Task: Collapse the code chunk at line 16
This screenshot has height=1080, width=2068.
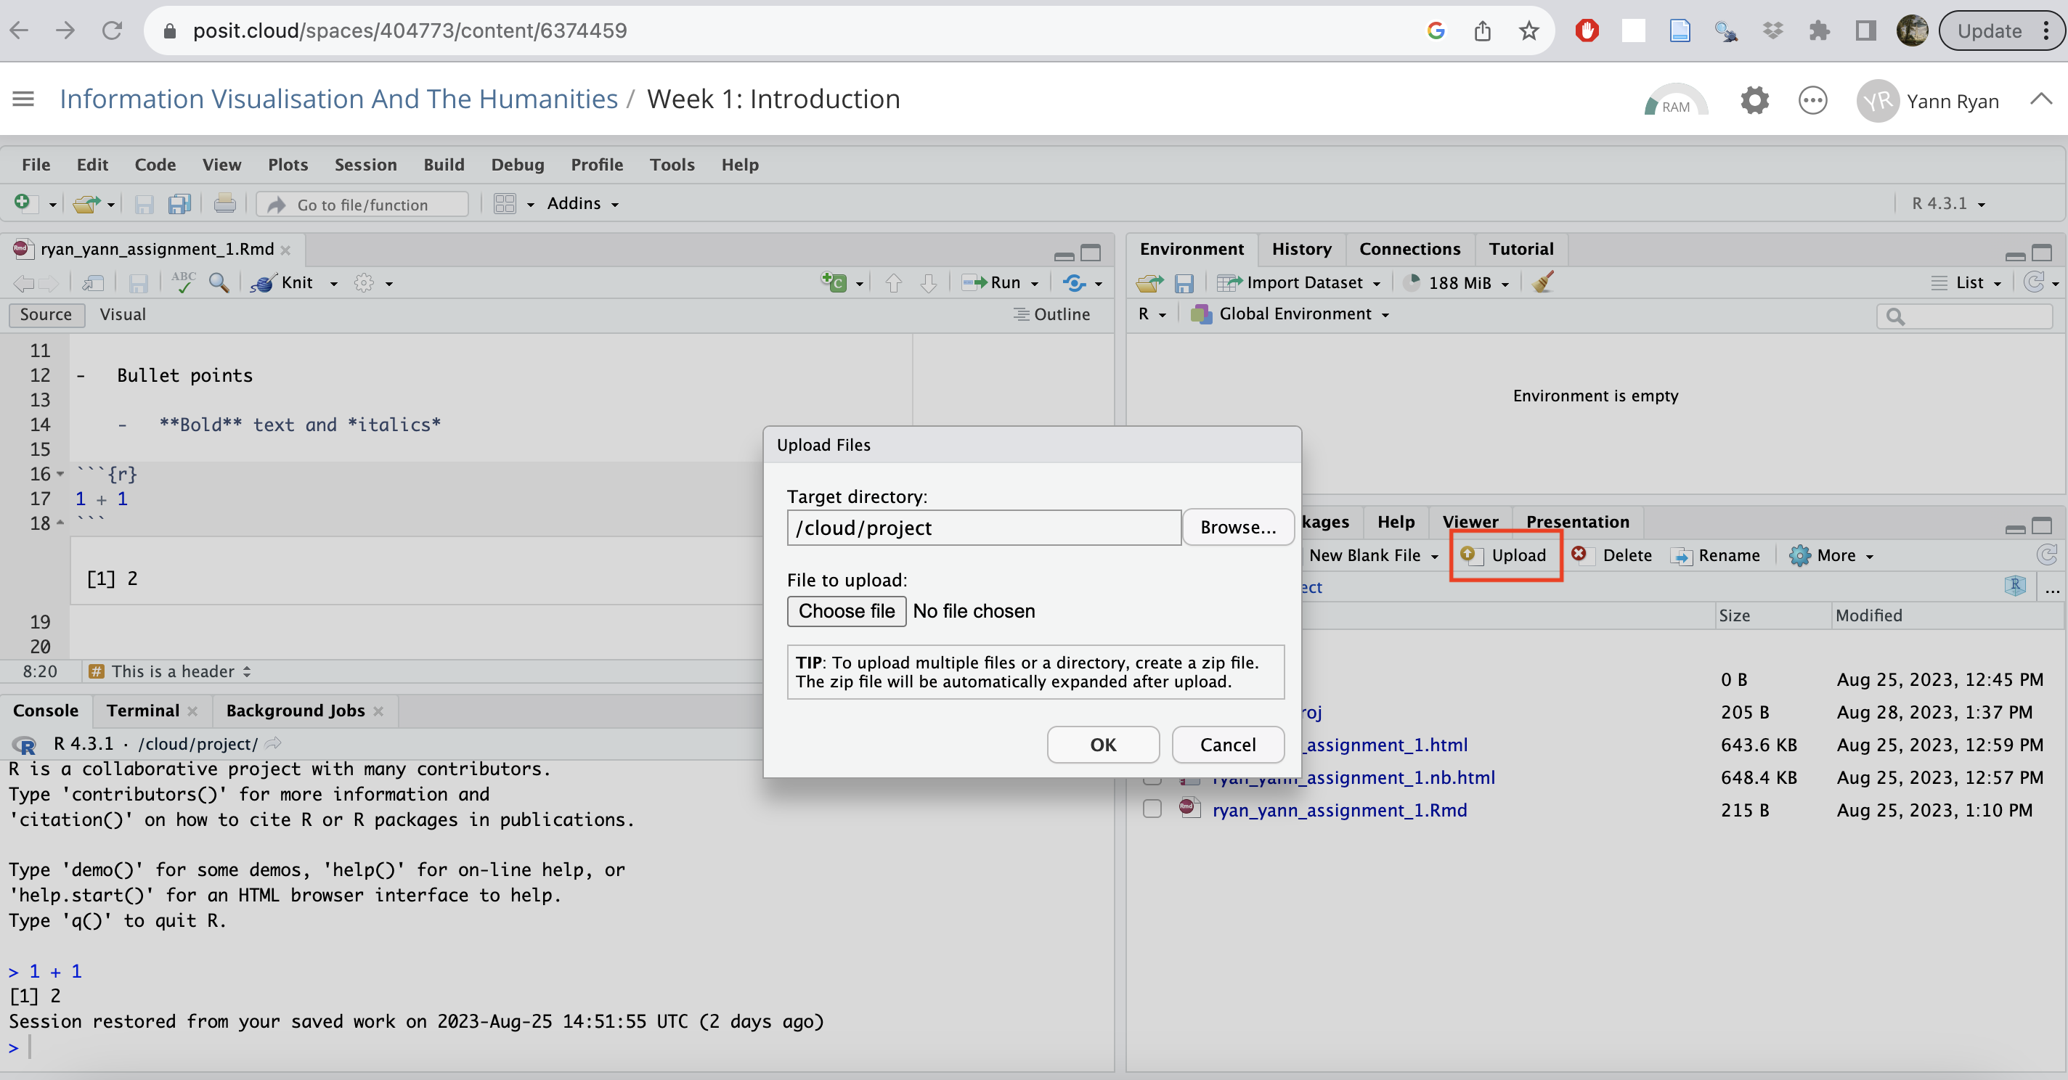Action: [x=61, y=474]
